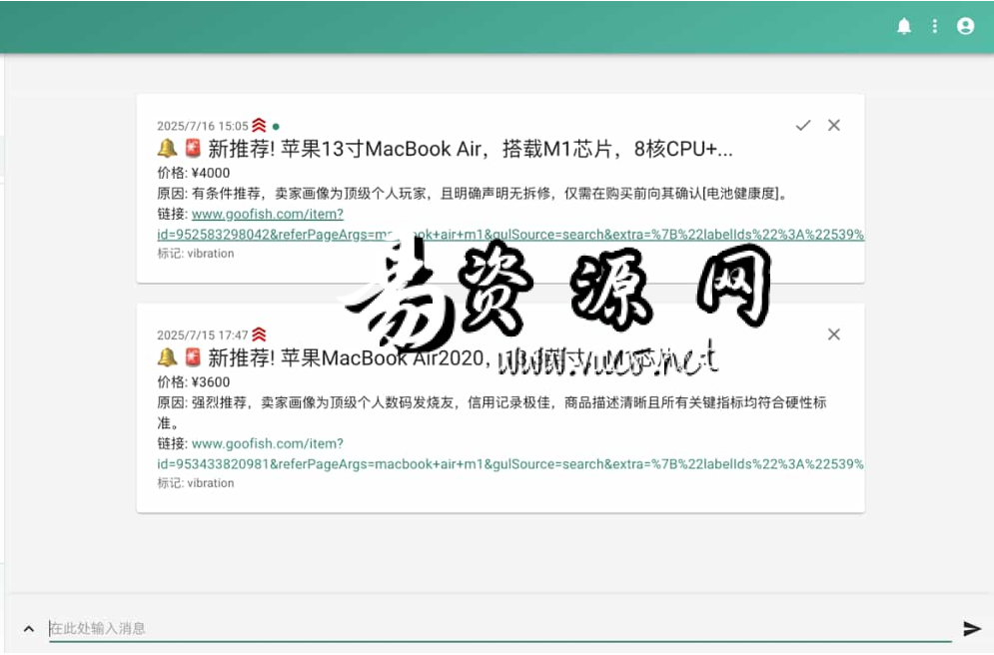994x655 pixels.
Task: Open the notification bell in the header
Action: [904, 26]
